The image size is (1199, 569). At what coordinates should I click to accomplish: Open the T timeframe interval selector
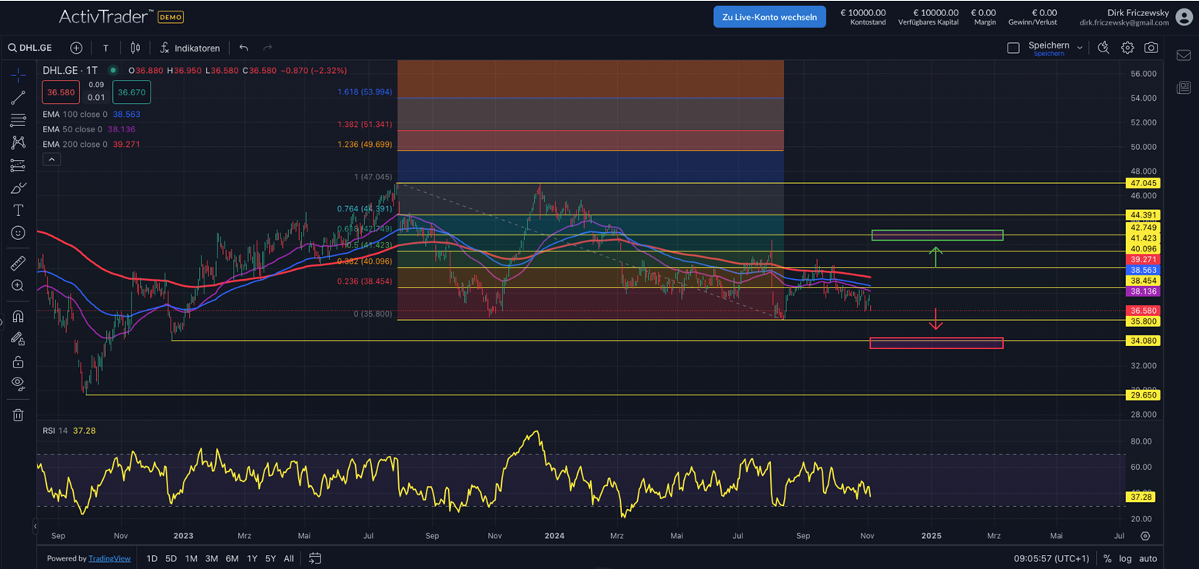coord(105,48)
